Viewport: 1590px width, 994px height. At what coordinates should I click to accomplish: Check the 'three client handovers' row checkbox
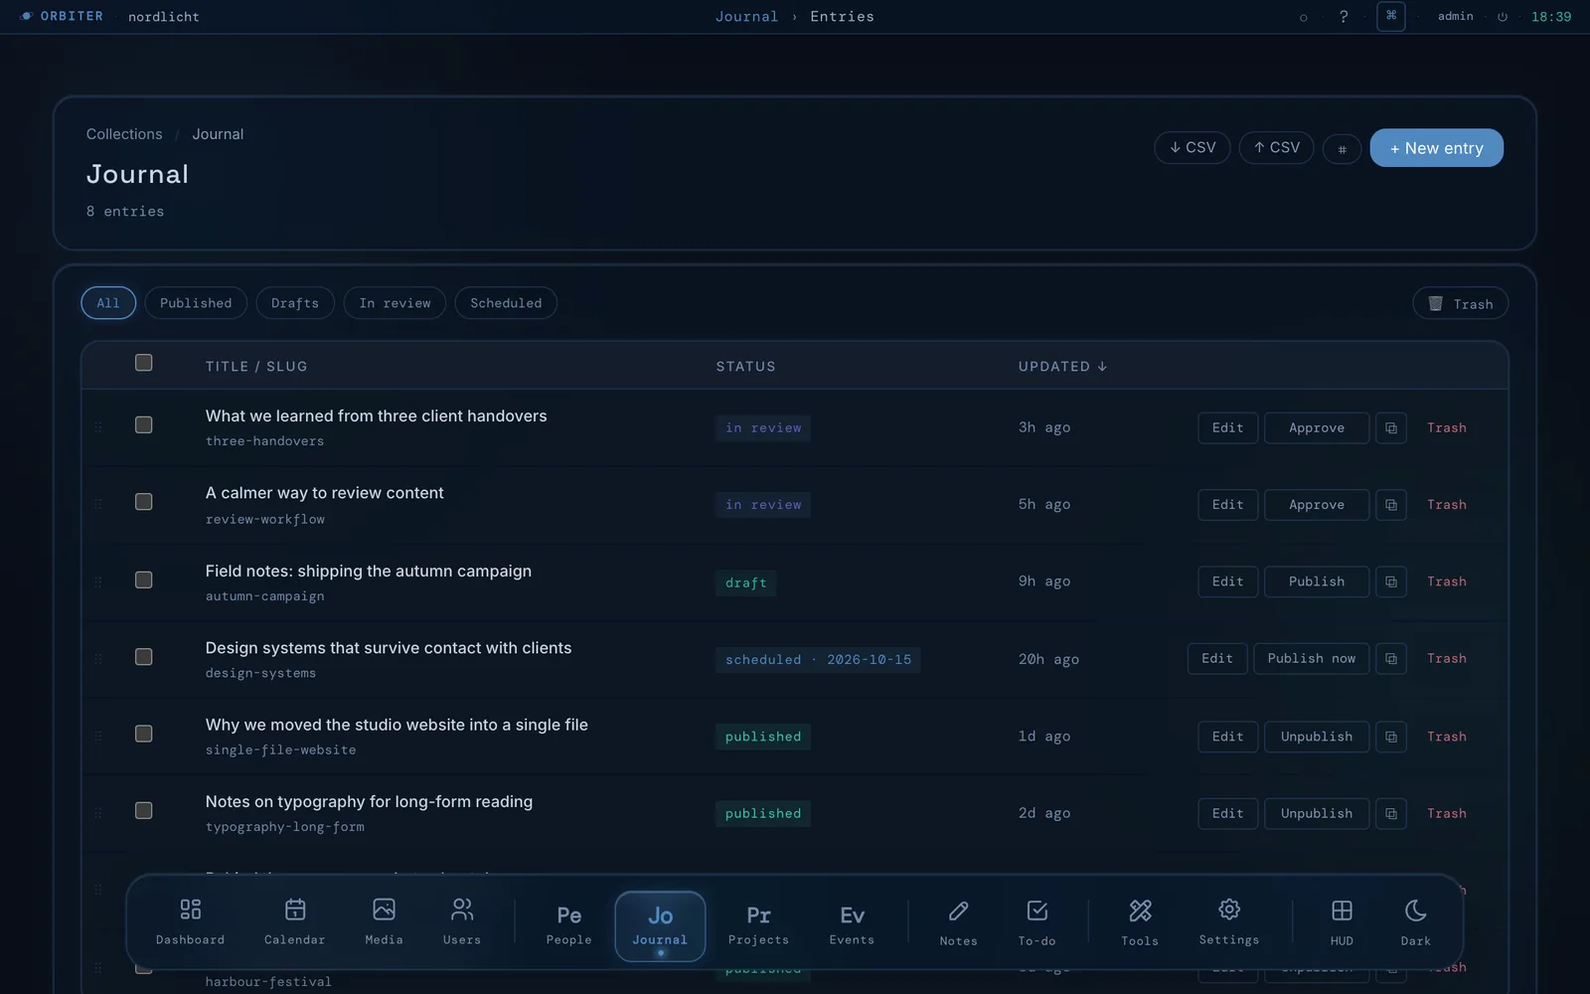pyautogui.click(x=144, y=424)
